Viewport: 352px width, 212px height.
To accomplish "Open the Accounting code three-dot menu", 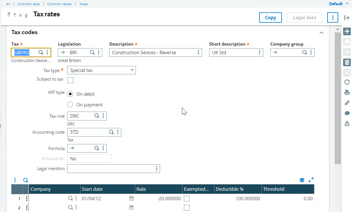I will coord(118,132).
